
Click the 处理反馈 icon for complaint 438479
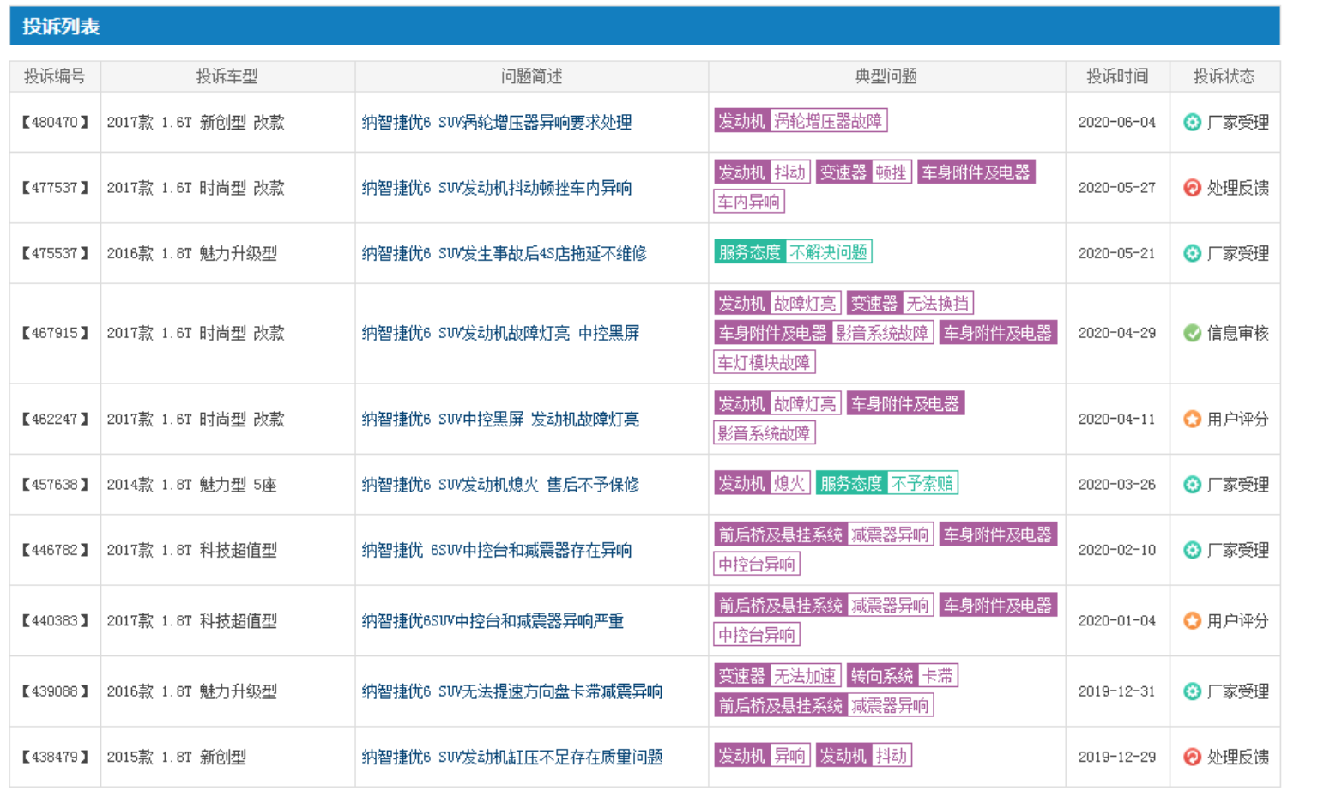pyautogui.click(x=1192, y=757)
